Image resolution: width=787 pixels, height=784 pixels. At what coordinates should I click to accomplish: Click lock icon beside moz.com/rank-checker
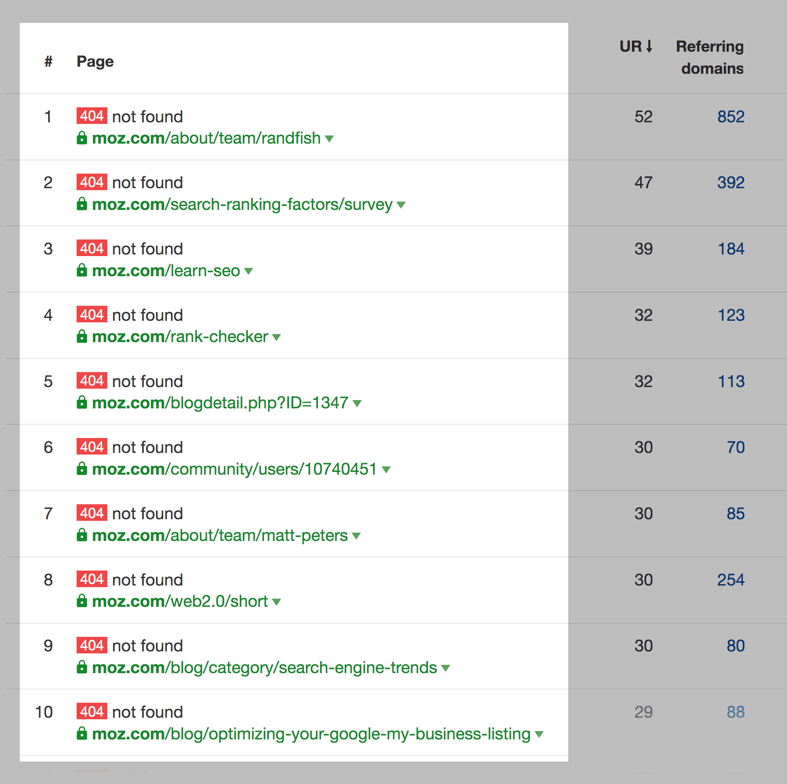[x=82, y=336]
